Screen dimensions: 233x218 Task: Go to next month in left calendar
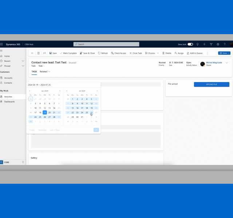[60, 91]
